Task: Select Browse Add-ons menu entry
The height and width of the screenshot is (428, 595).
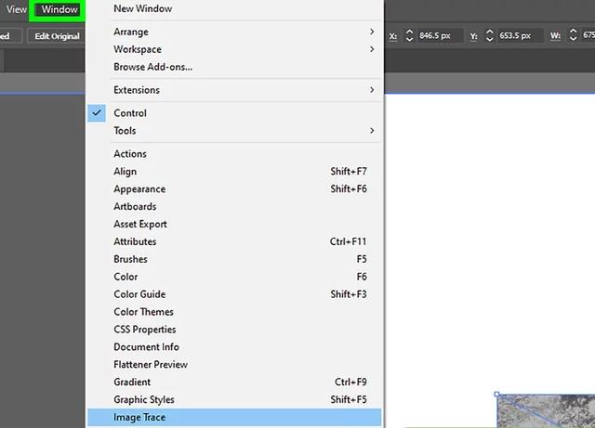Action: 234,67
